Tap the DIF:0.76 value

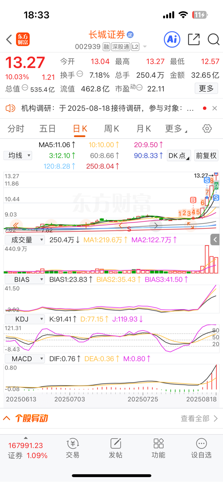pos(65,359)
